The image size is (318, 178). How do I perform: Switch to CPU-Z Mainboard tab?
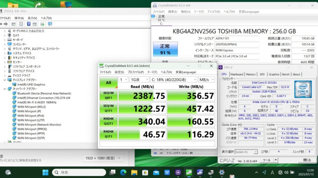237,75
